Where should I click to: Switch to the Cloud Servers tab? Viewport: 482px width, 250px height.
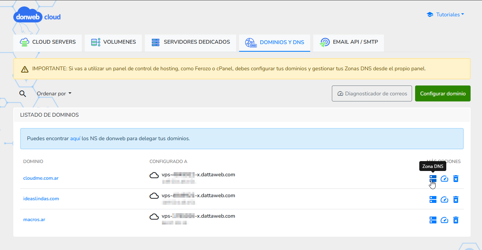48,43
